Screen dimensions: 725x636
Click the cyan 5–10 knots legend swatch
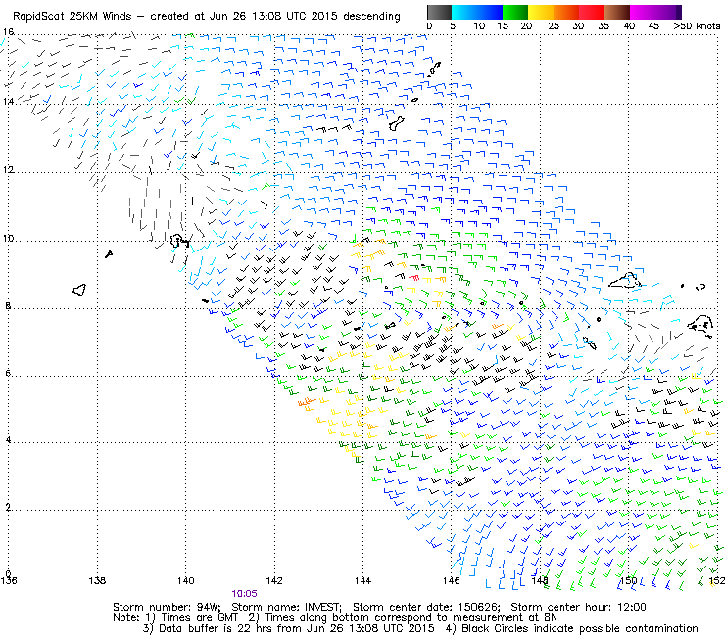coord(463,12)
